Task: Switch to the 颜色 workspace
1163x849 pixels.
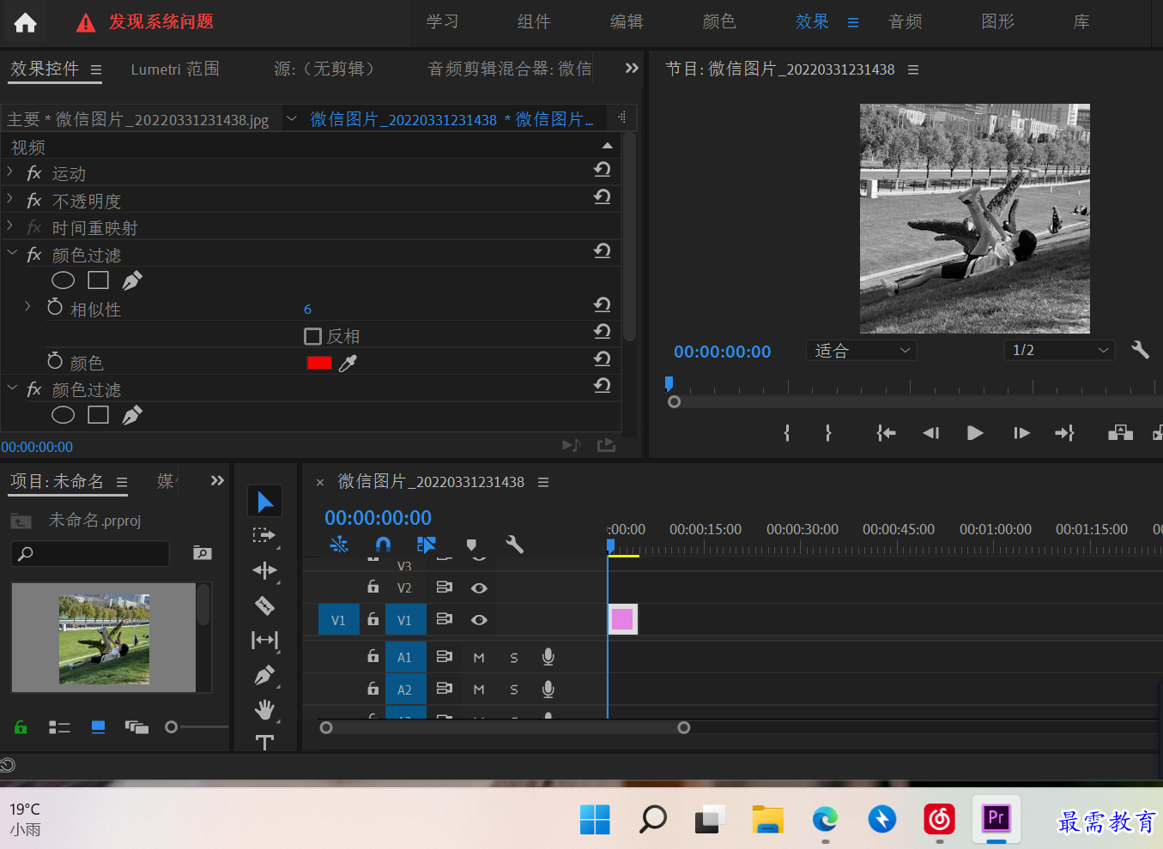Action: tap(719, 22)
